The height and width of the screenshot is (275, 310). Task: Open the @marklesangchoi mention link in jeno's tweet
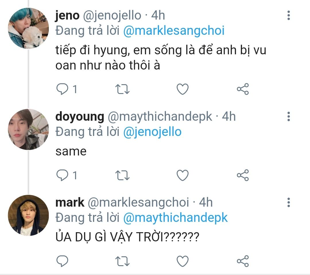coord(174,31)
